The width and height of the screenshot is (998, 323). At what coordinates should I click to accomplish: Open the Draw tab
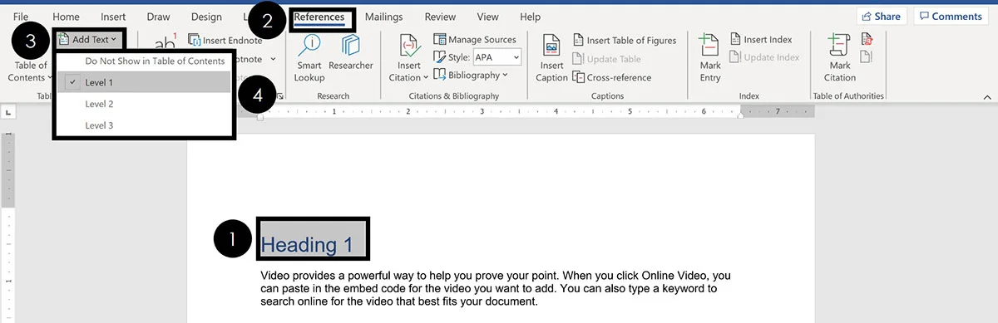click(158, 17)
